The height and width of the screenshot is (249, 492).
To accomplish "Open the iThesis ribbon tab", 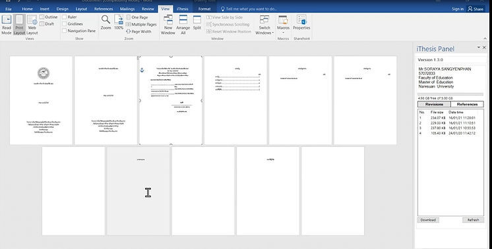I will point(182,9).
